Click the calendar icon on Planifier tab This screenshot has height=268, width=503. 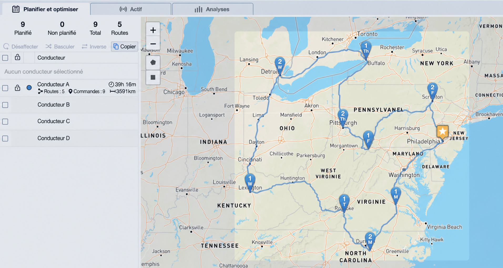pyautogui.click(x=16, y=9)
